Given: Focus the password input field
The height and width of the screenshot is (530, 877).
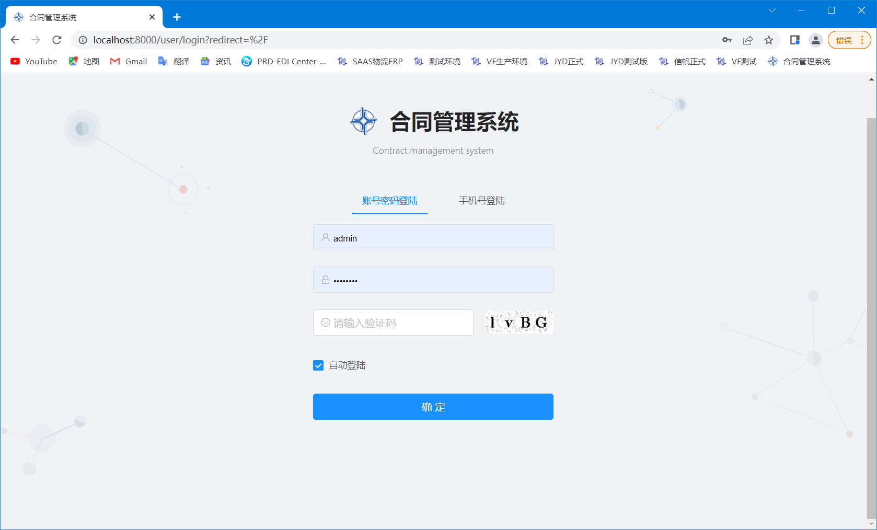Looking at the screenshot, I should (433, 280).
